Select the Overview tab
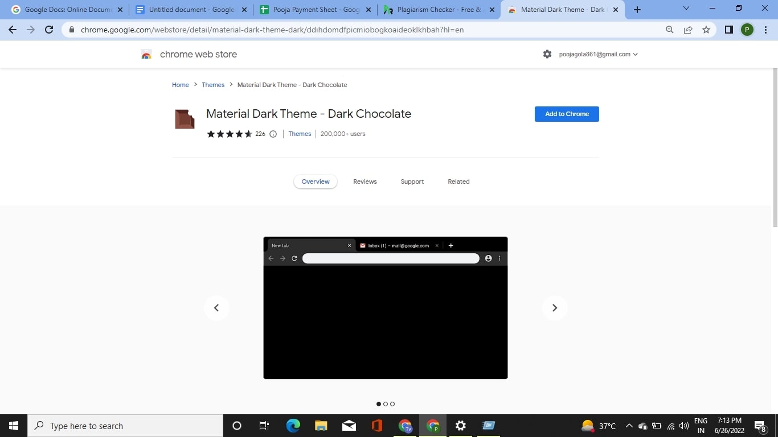The height and width of the screenshot is (437, 778). (x=316, y=182)
